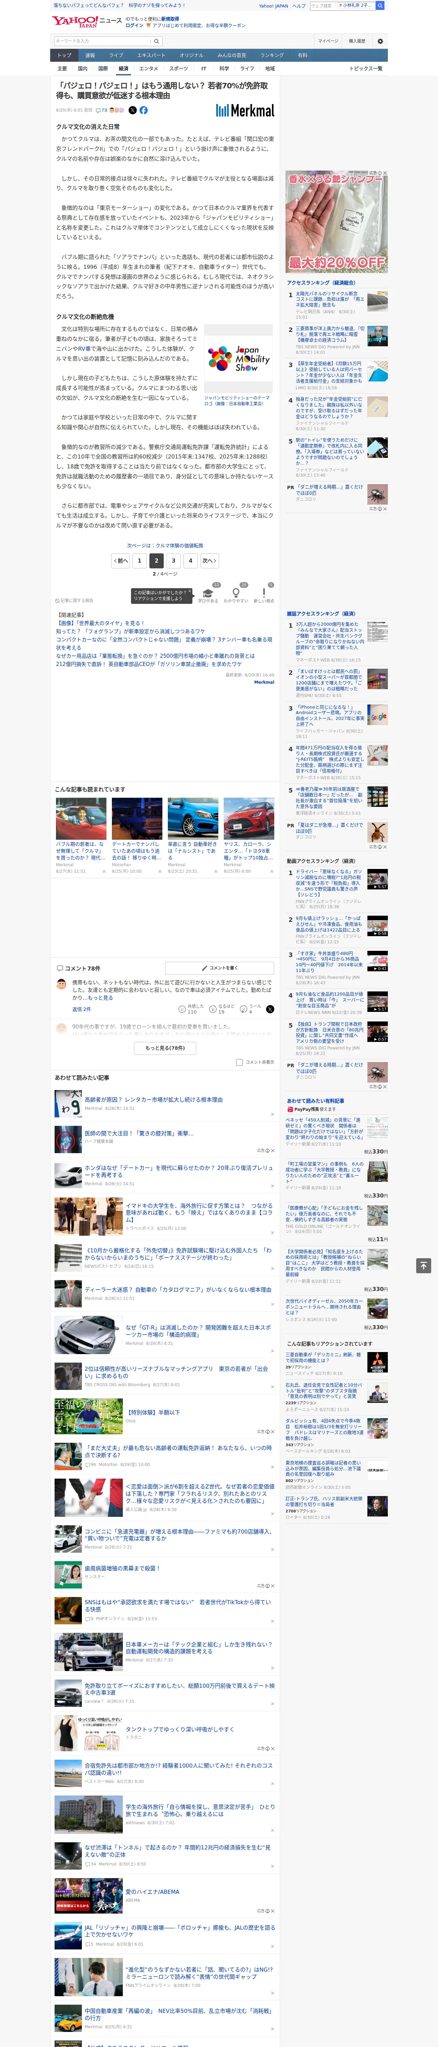
Task: Click コメントを書く button
Action: point(219,968)
